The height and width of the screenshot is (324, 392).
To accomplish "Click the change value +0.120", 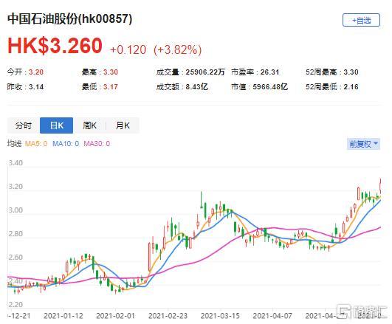I will (128, 49).
